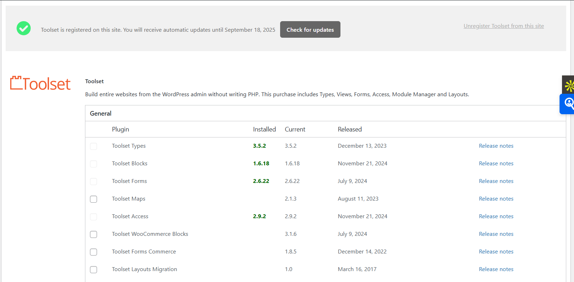The height and width of the screenshot is (282, 574).
Task: Click the General section heading
Action: click(x=101, y=114)
